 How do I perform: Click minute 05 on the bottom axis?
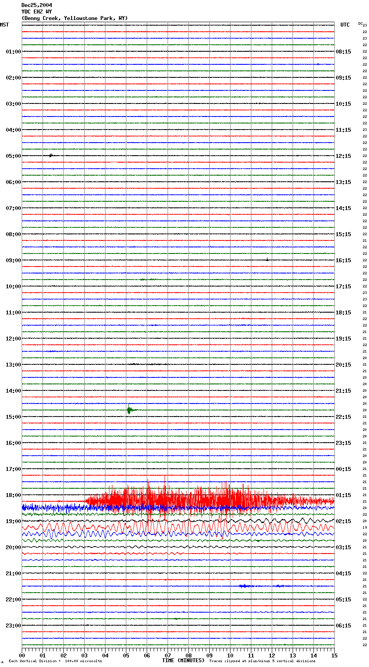[126, 655]
